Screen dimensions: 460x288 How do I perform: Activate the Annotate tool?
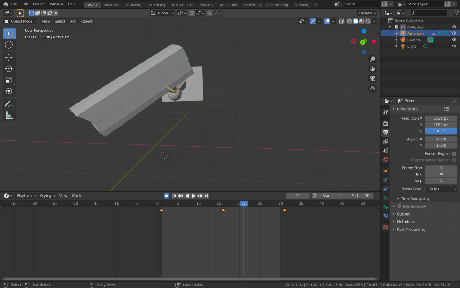(9, 104)
